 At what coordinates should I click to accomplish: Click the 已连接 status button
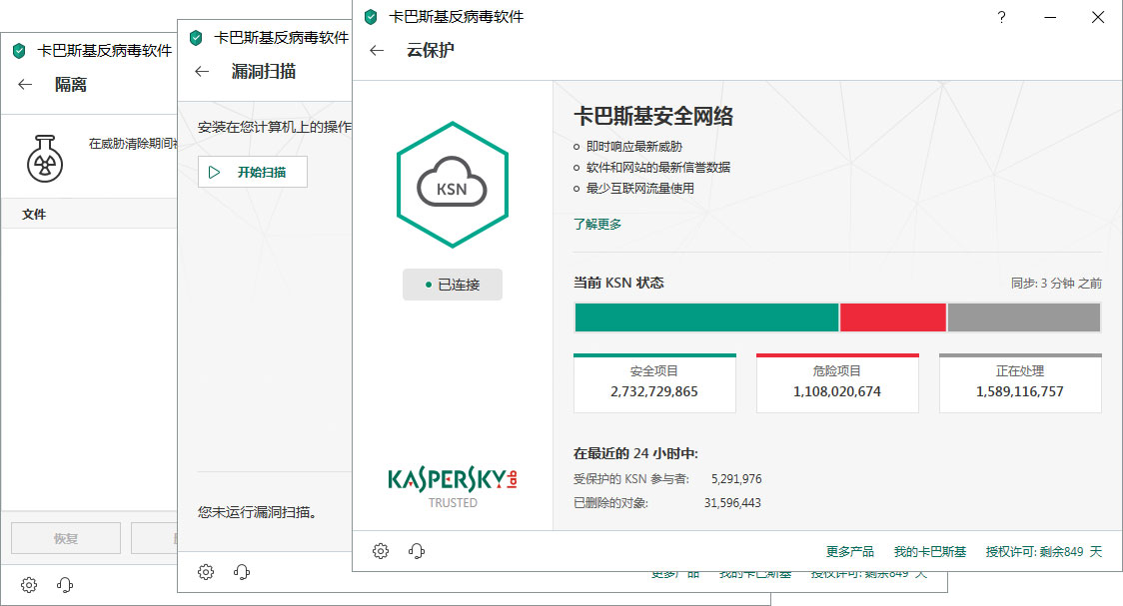point(452,285)
